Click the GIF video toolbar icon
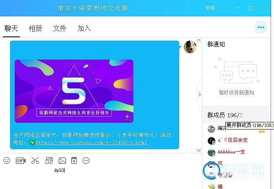 tap(21, 161)
